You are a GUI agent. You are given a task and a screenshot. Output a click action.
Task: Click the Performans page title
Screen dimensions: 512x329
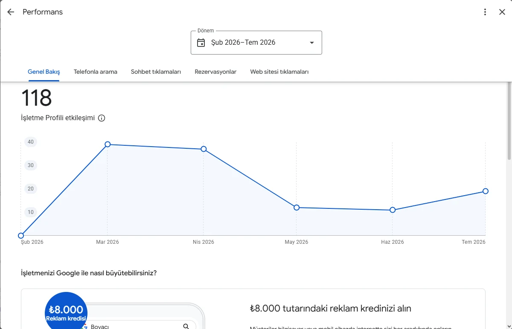point(43,12)
